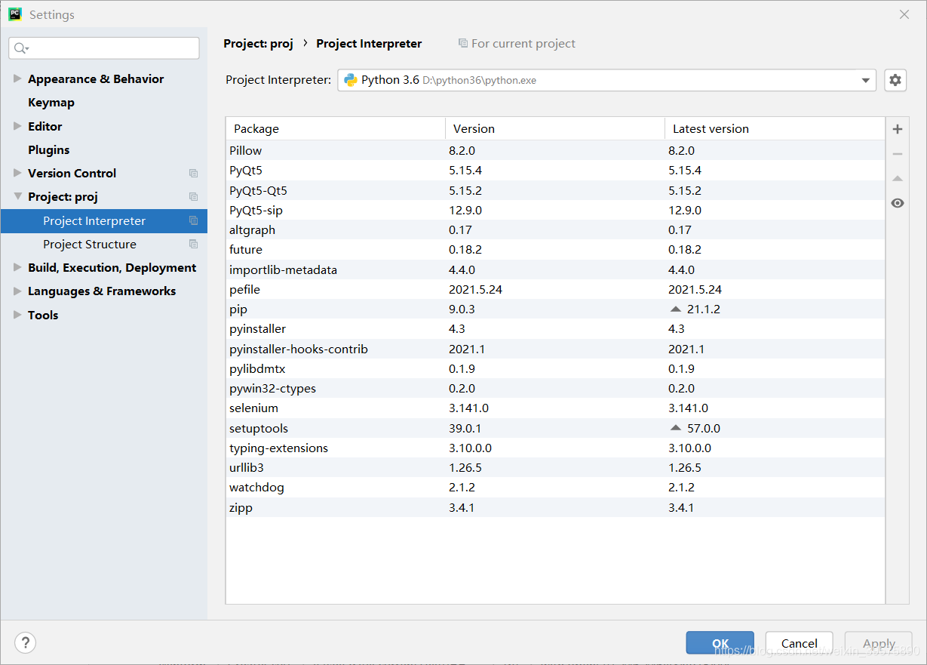Click the magnifier icon in search box

pyautogui.click(x=21, y=48)
